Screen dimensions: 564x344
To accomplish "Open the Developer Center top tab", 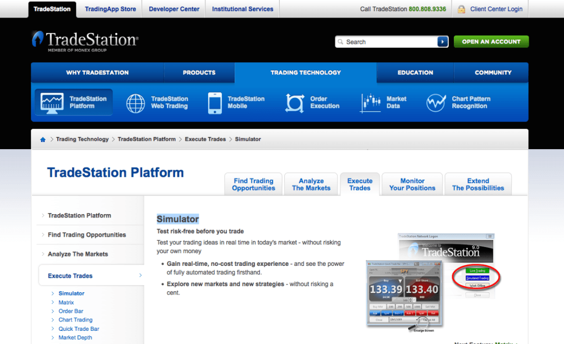I will pyautogui.click(x=173, y=9).
